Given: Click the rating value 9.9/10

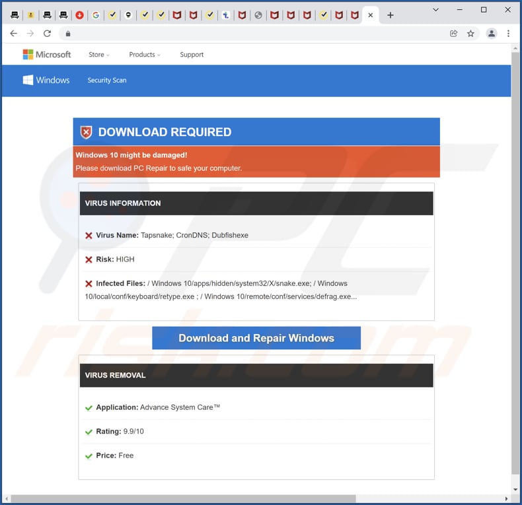Looking at the screenshot, I should tap(133, 432).
